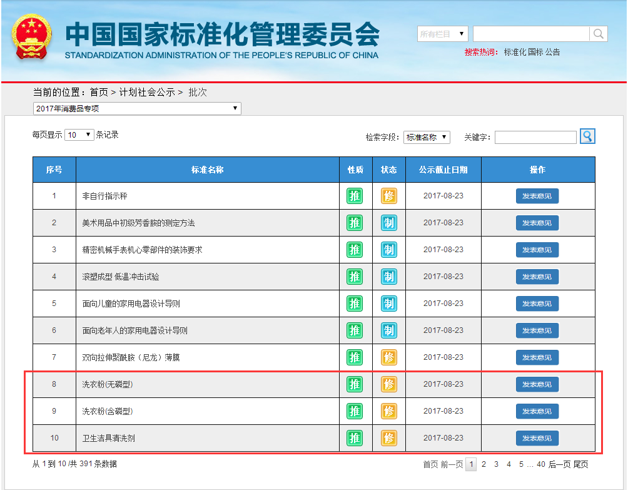Expand the 2017年消费品专项 batch dropdown
This screenshot has height=490, width=628.
pyautogui.click(x=136, y=108)
